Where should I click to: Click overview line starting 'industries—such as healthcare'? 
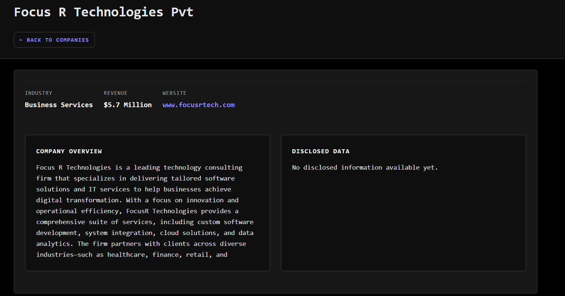pyautogui.click(x=132, y=255)
